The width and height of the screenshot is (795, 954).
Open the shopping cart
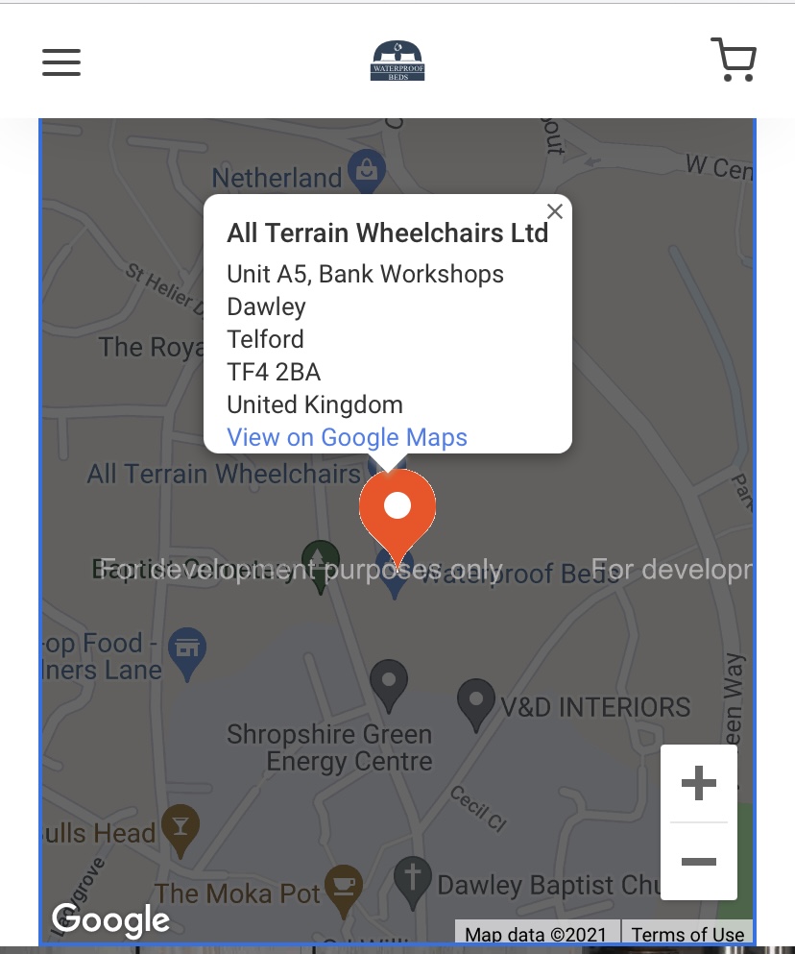734,60
